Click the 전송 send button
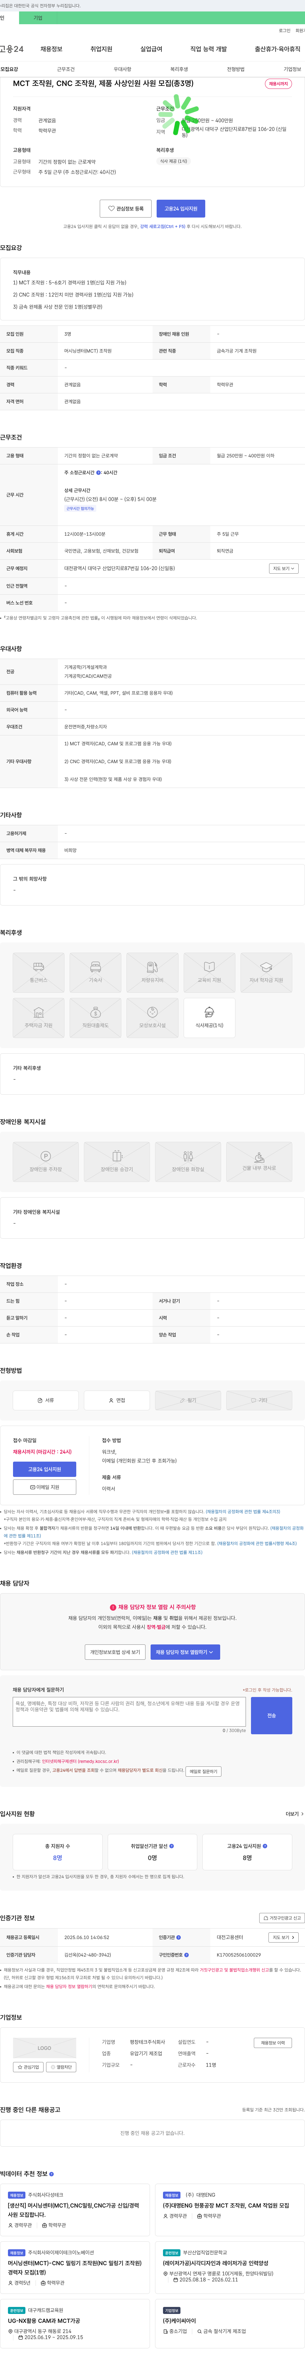Image resolution: width=305 pixels, height=2377 pixels. [272, 1715]
